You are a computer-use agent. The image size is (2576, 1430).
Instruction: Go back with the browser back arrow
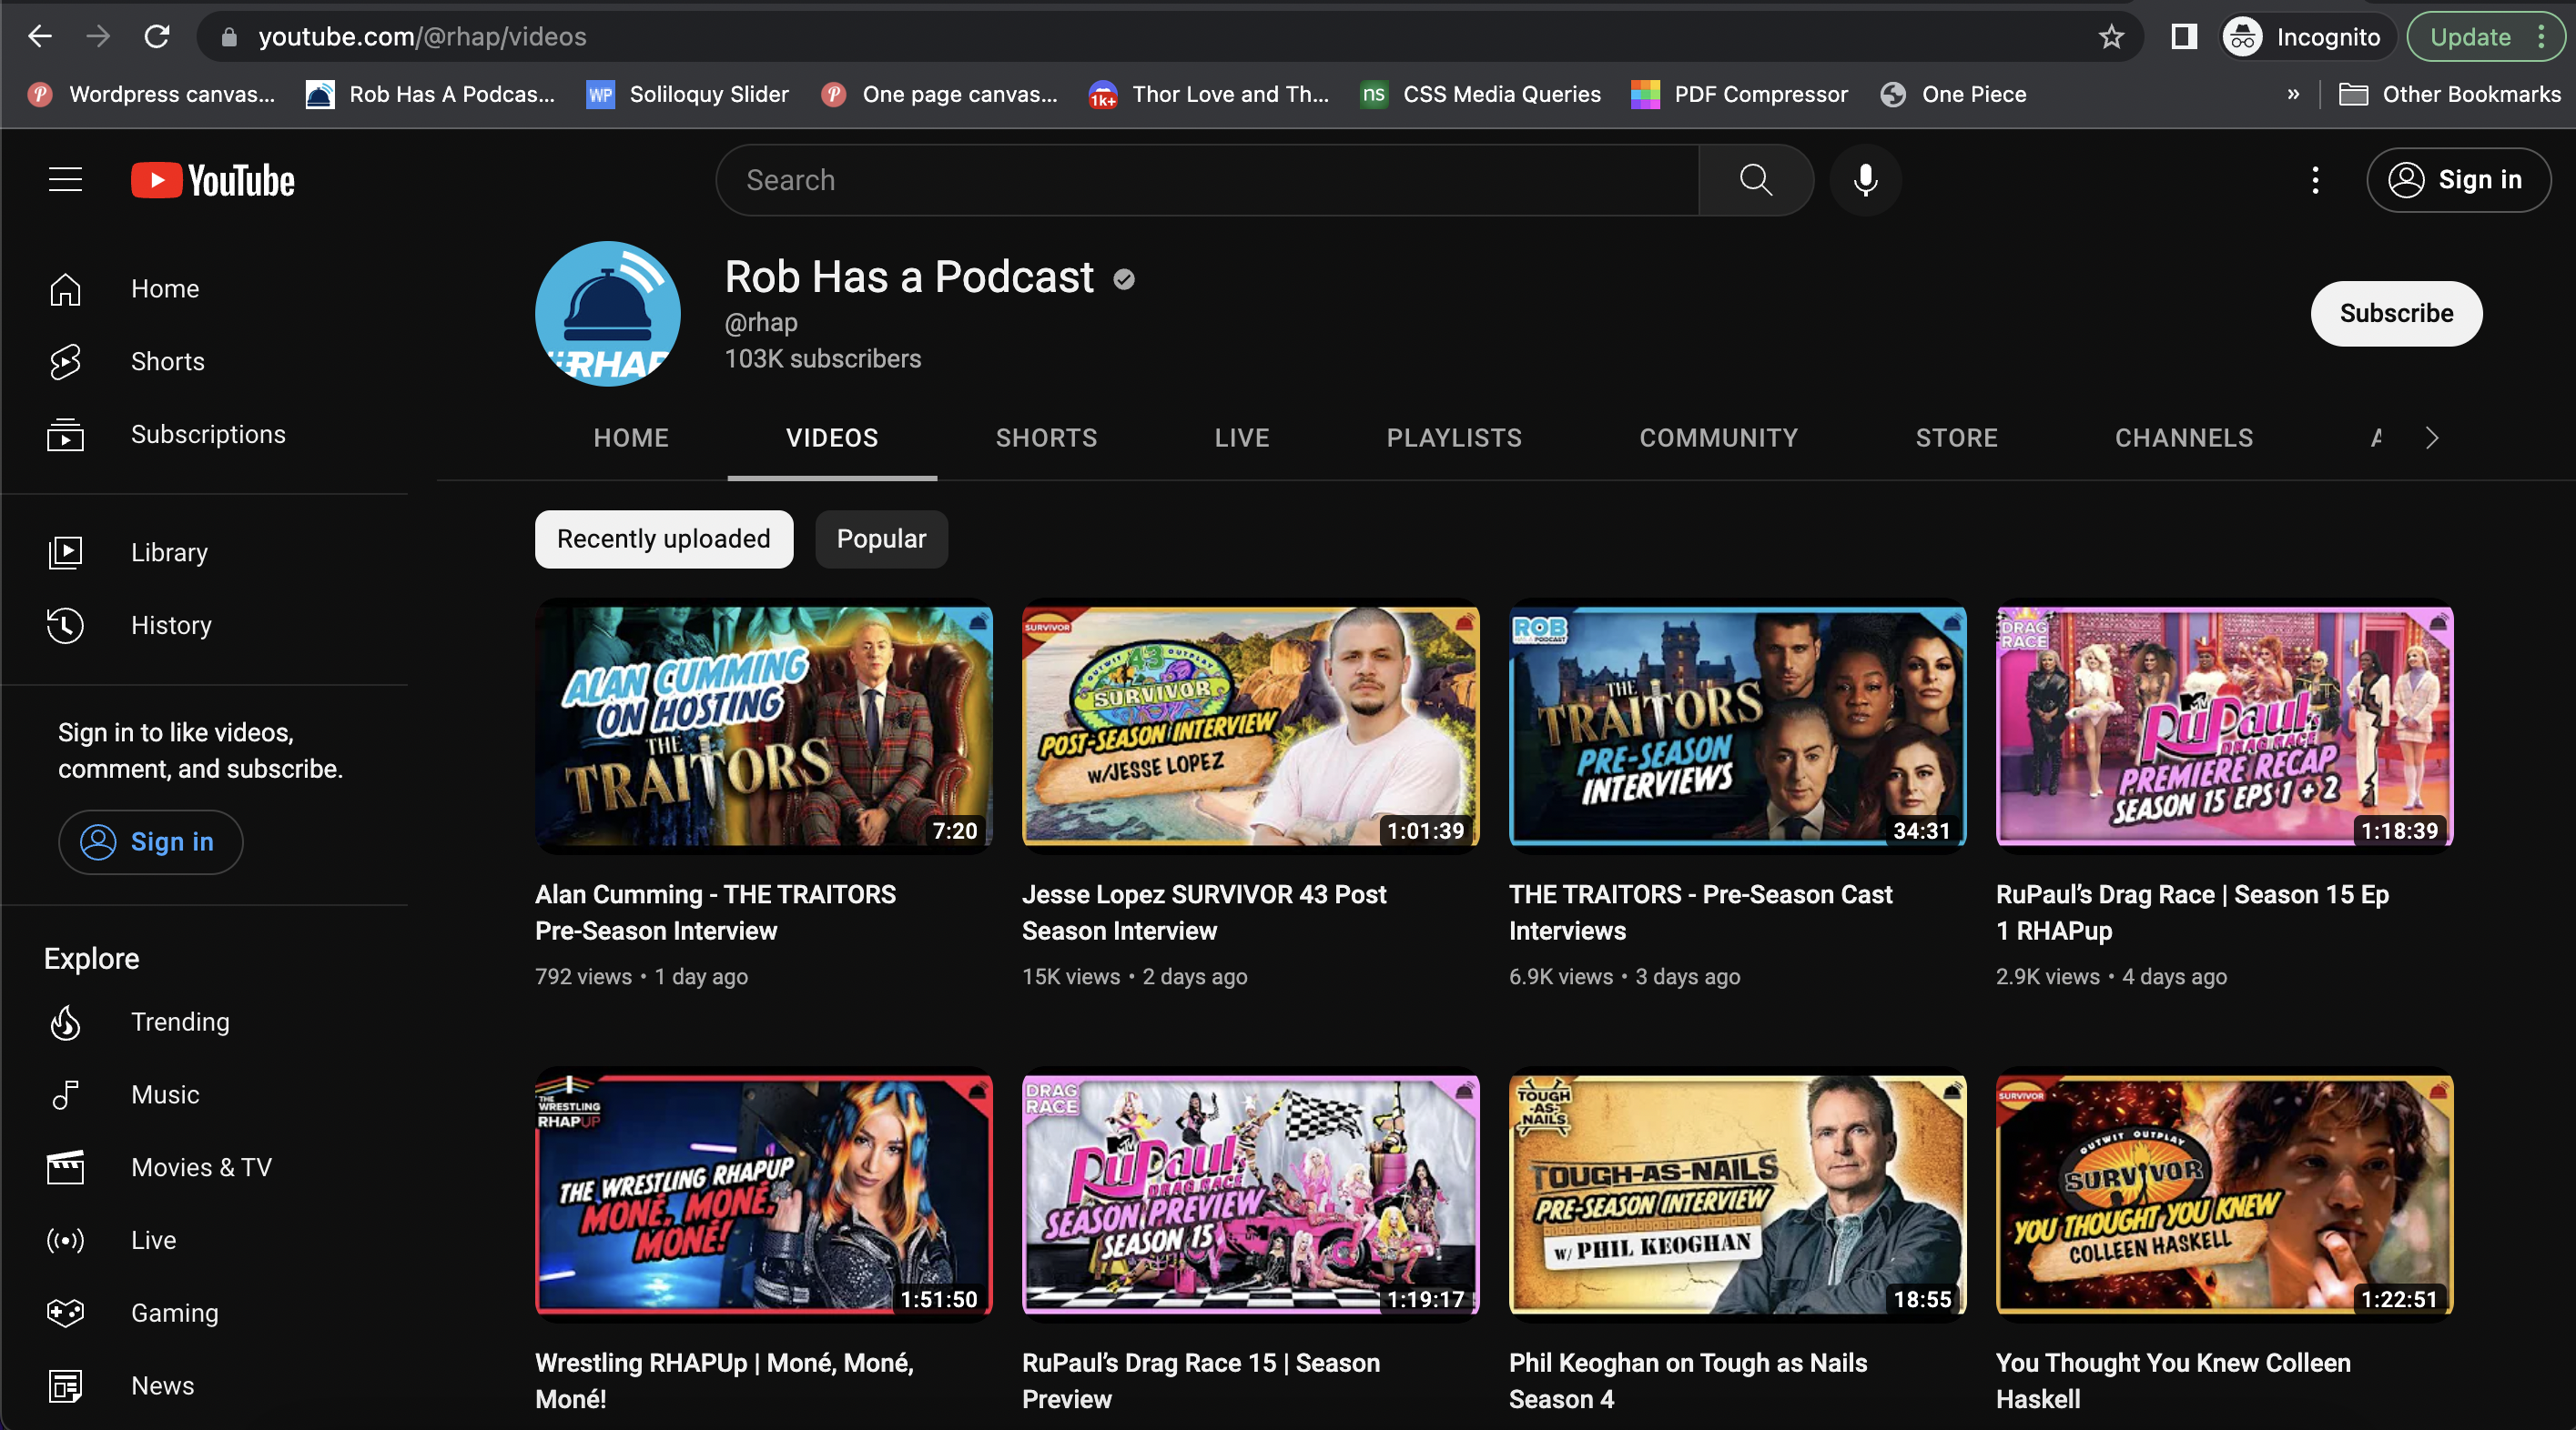(40, 37)
